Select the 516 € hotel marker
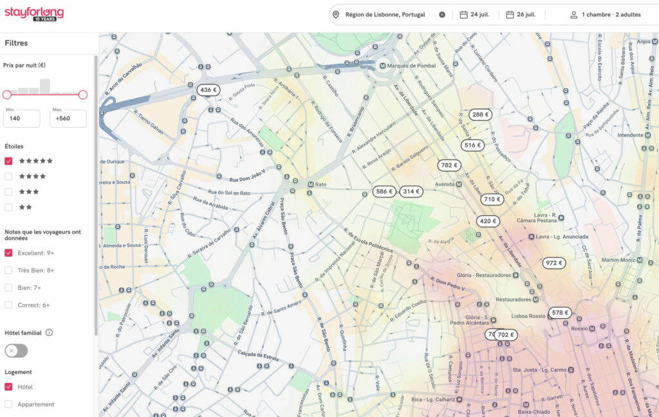Screen dimensions: 659x417 point(473,145)
